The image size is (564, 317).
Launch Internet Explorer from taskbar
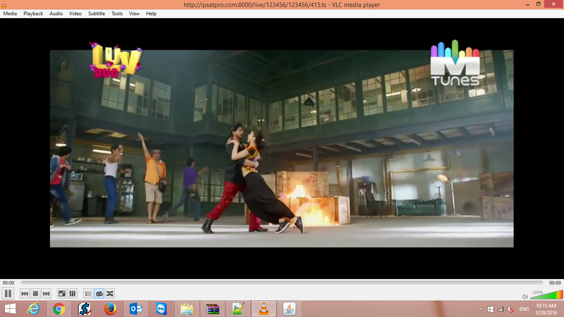(x=33, y=309)
